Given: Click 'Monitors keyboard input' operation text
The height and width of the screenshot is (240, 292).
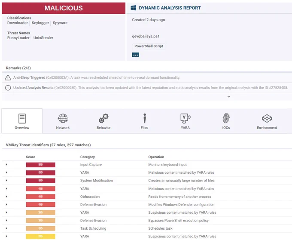Looking at the screenshot, I should point(167,165).
